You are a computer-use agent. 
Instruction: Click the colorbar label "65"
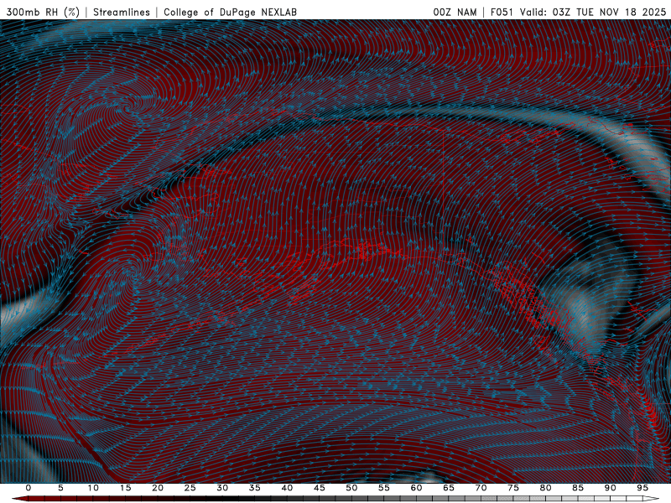[x=448, y=488]
